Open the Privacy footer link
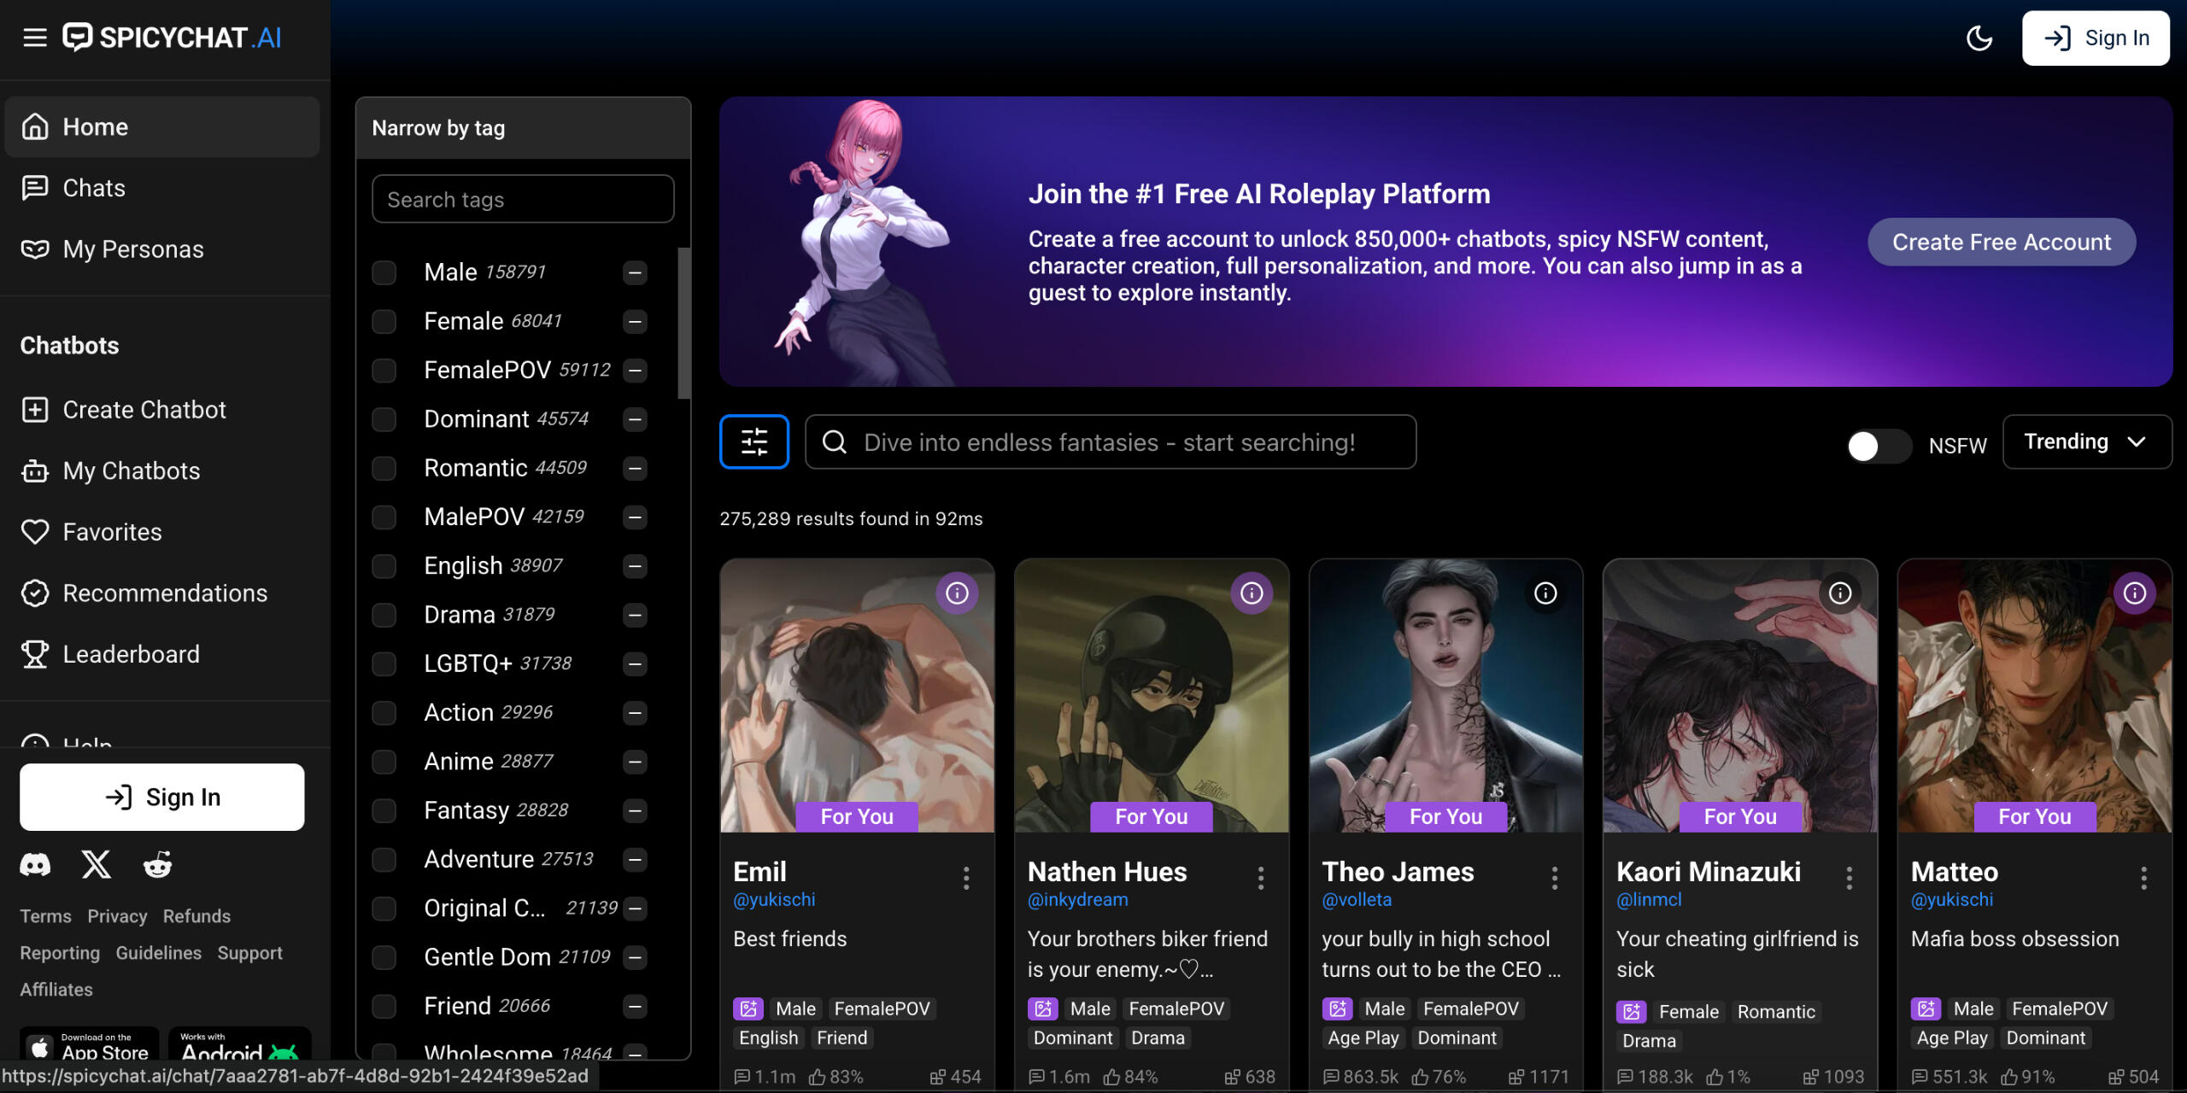Image resolution: width=2187 pixels, height=1093 pixels. 117,915
